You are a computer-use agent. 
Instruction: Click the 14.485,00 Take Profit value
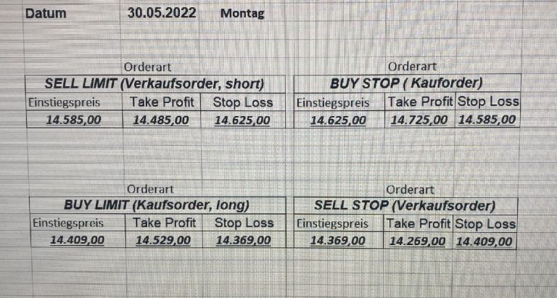tap(161, 120)
